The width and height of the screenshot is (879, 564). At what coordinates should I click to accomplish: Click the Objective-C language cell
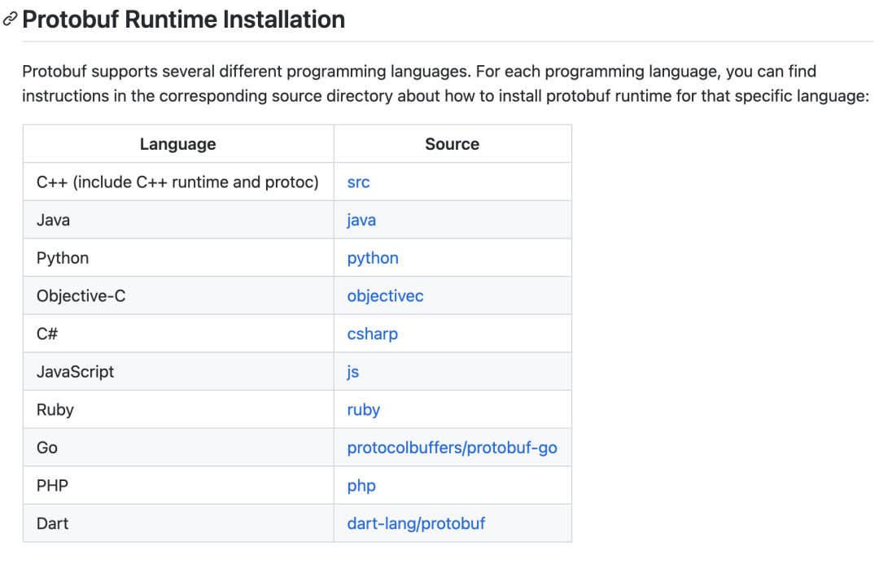pyautogui.click(x=178, y=296)
